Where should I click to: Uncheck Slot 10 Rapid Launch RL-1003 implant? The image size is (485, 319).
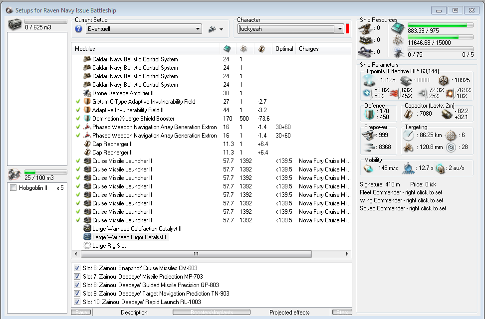77,302
